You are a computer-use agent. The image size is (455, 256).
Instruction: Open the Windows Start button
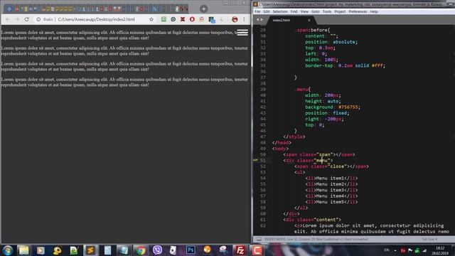[x=8, y=250]
